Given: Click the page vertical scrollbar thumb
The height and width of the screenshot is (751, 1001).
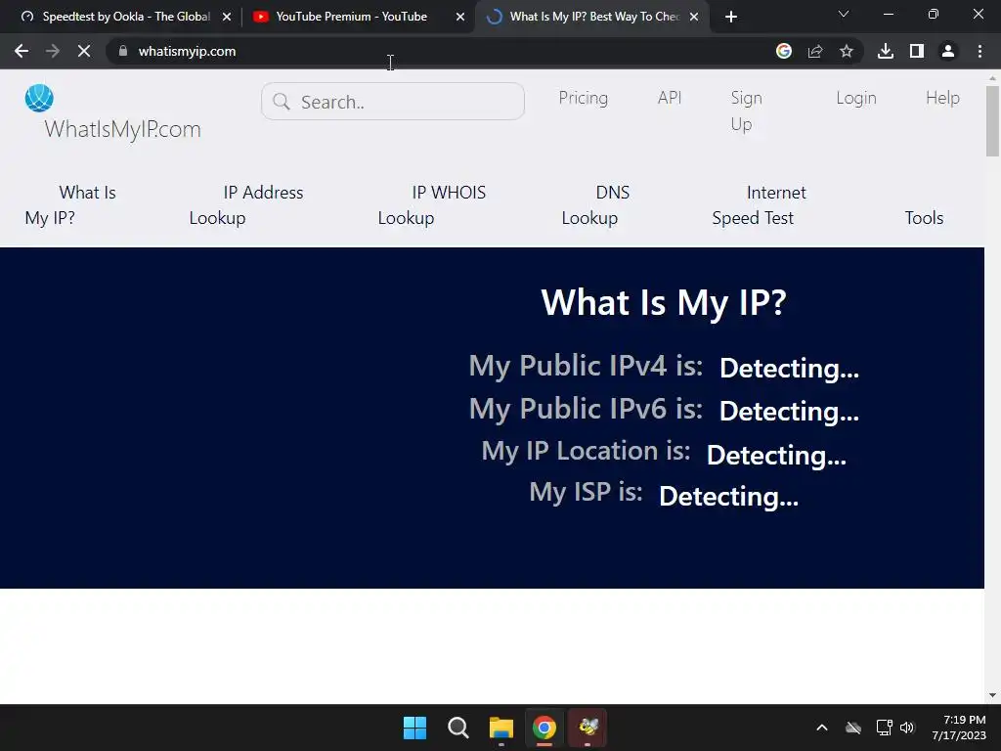Looking at the screenshot, I should (992, 121).
